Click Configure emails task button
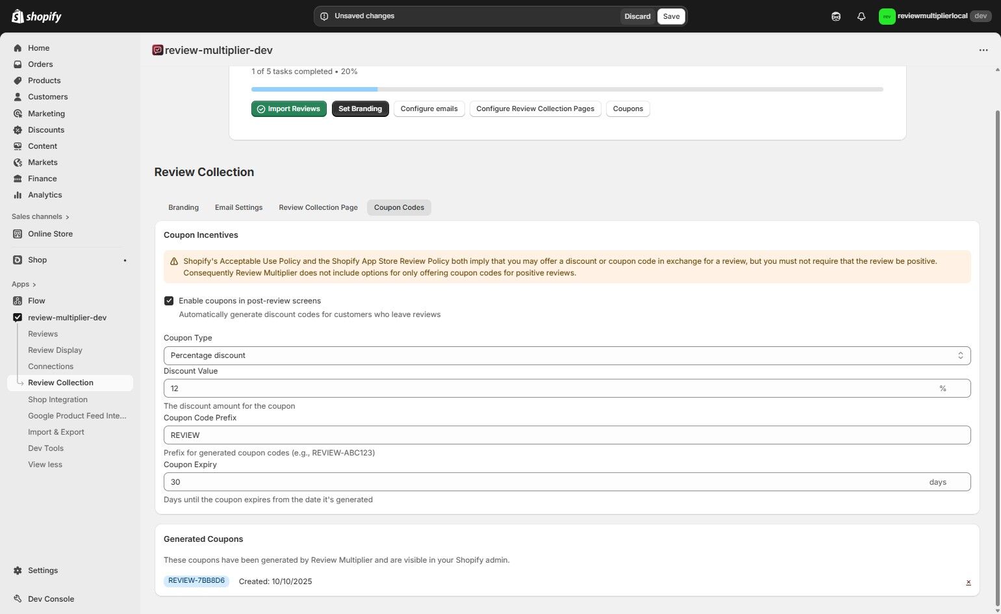Image resolution: width=1001 pixels, height=614 pixels. [x=429, y=109]
